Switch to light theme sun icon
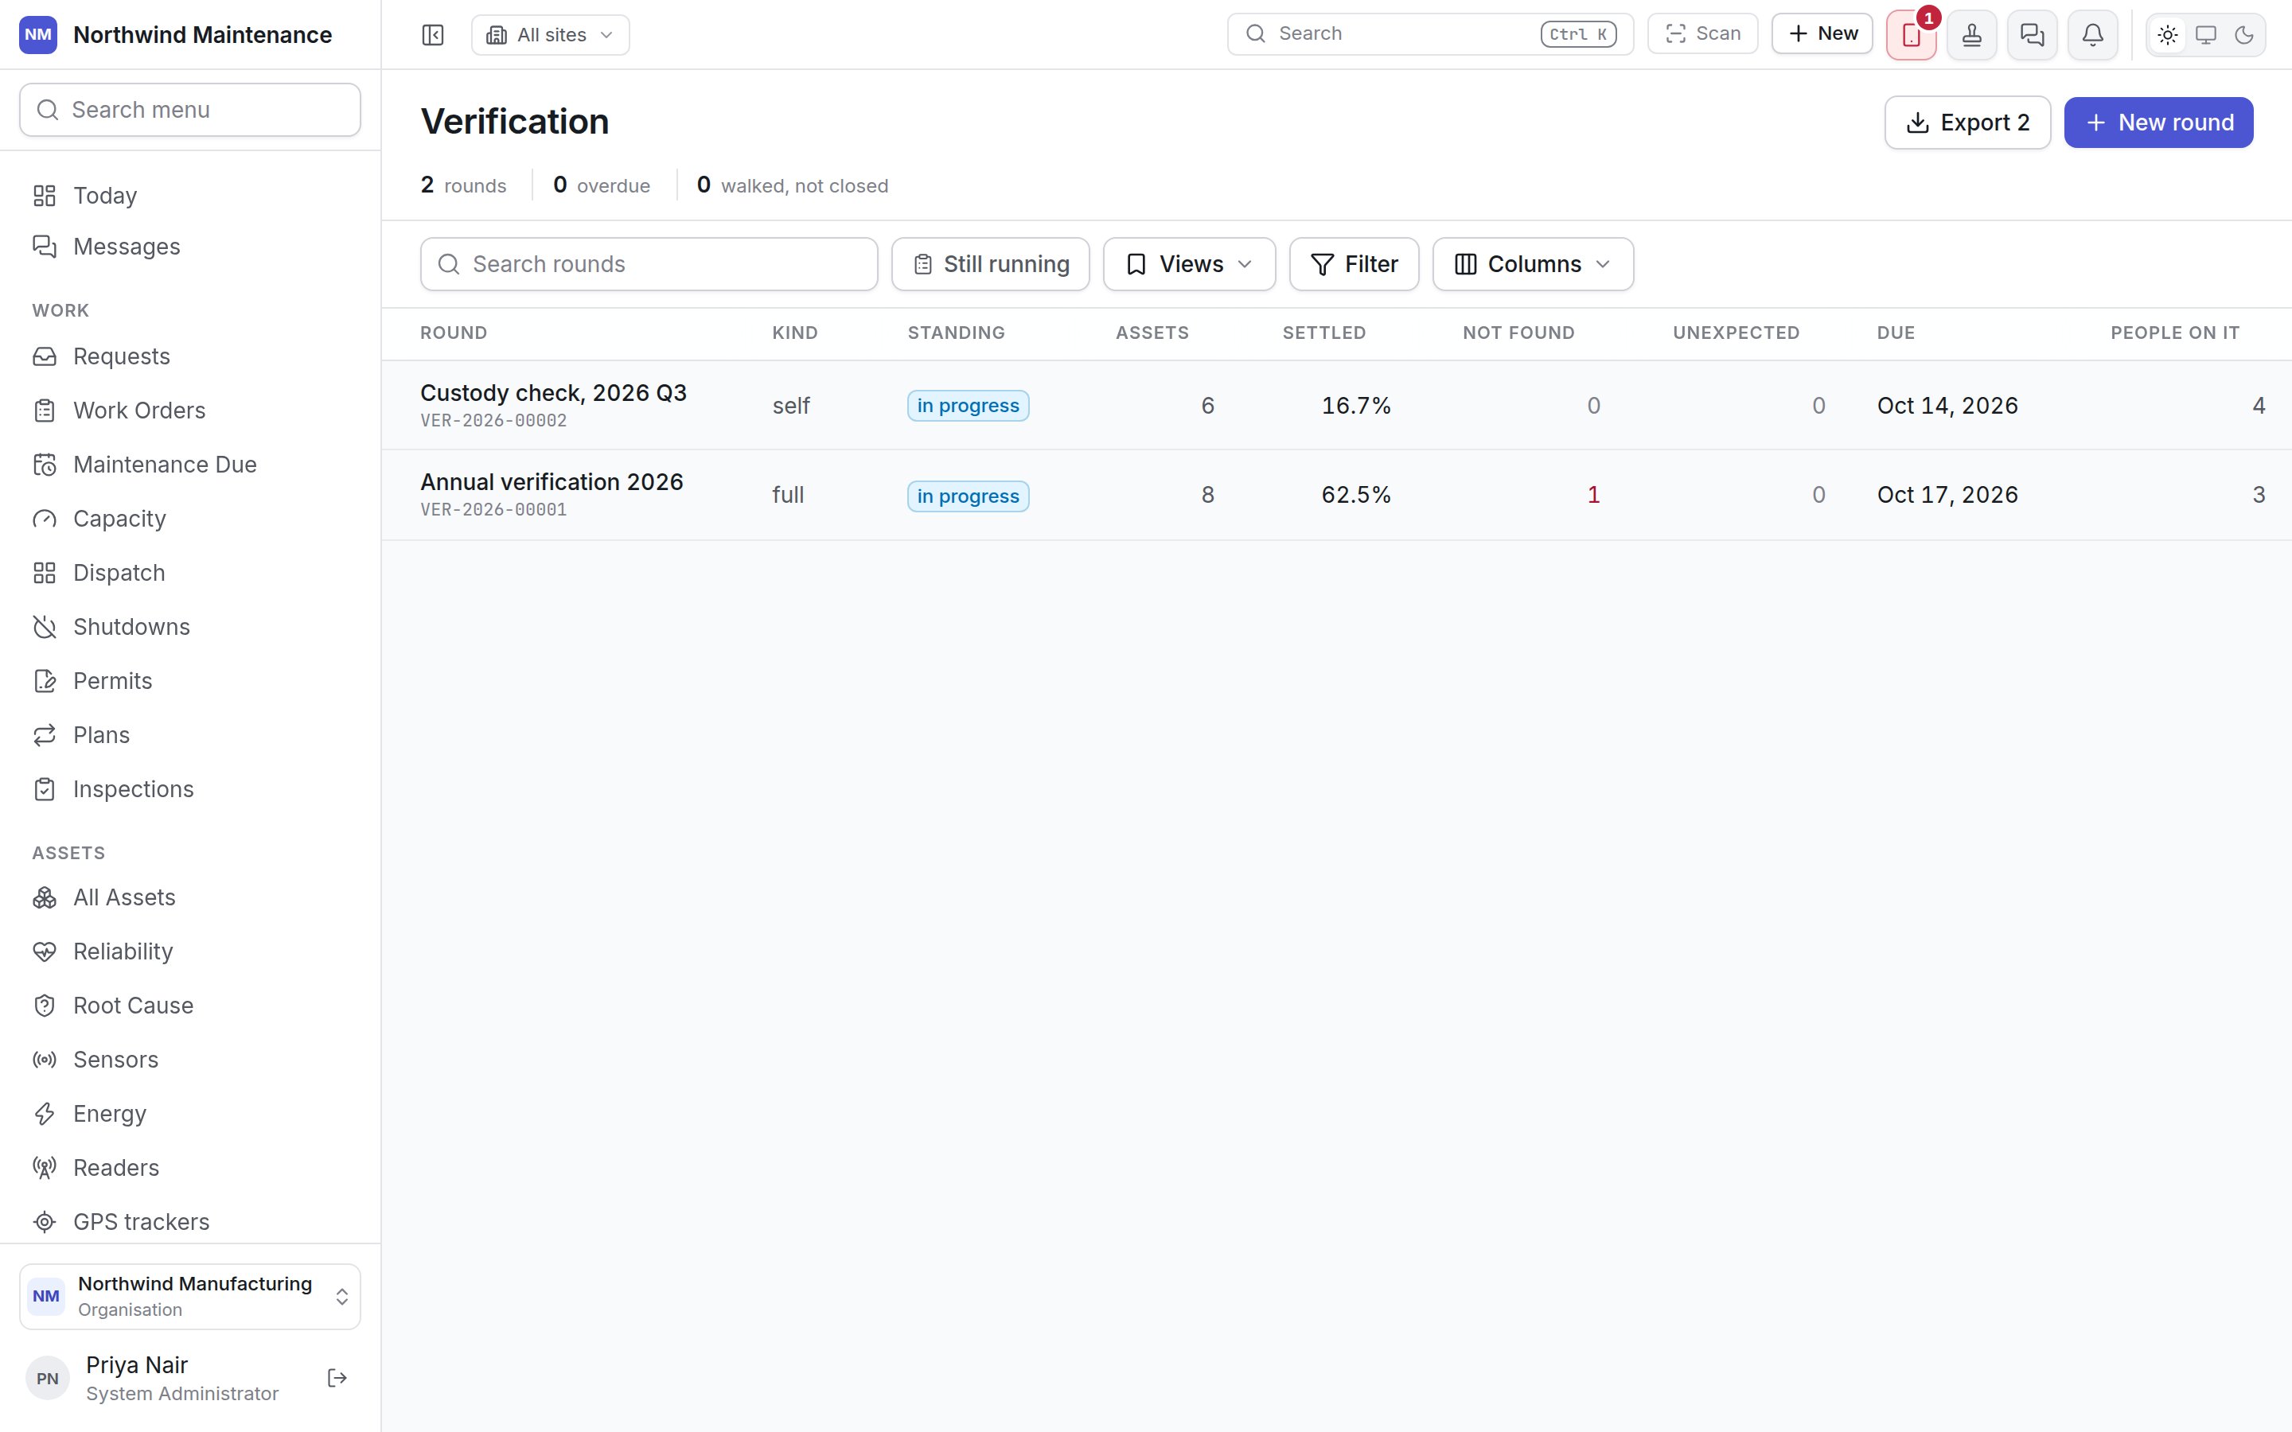2292x1432 pixels. coord(2168,35)
